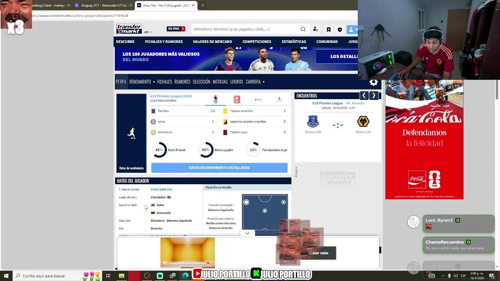Select the red cup competition logo tab
Image resolution: width=500 pixels, height=281 pixels.
(x=237, y=100)
